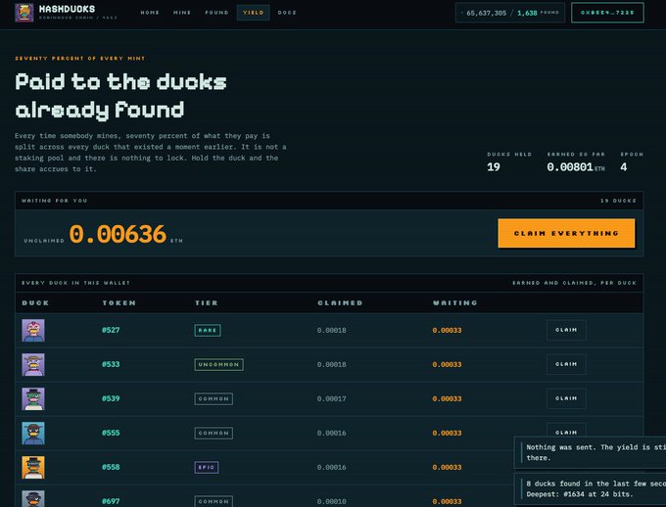This screenshot has width=666, height=507.
Task: Click token number #558
Action: 111,467
